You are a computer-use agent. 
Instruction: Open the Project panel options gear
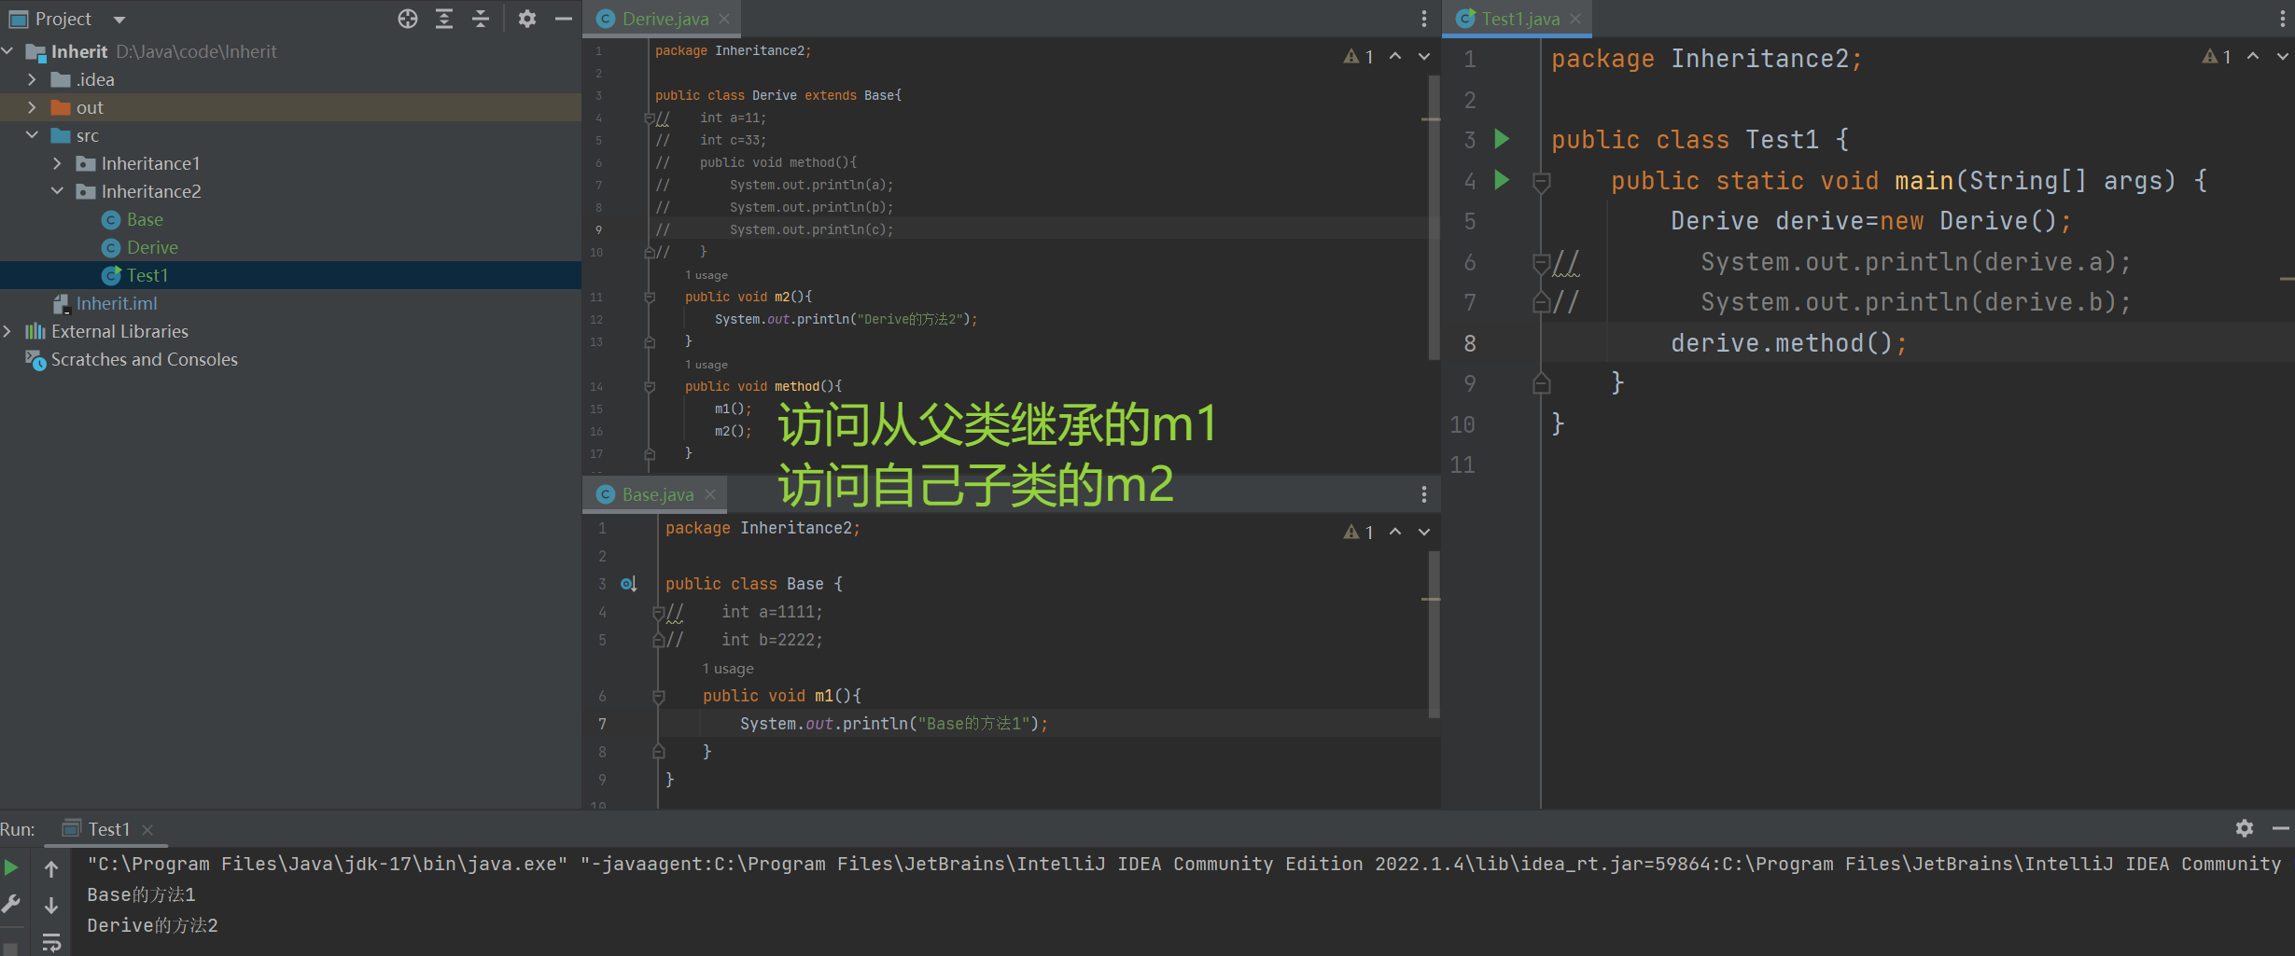tap(527, 18)
